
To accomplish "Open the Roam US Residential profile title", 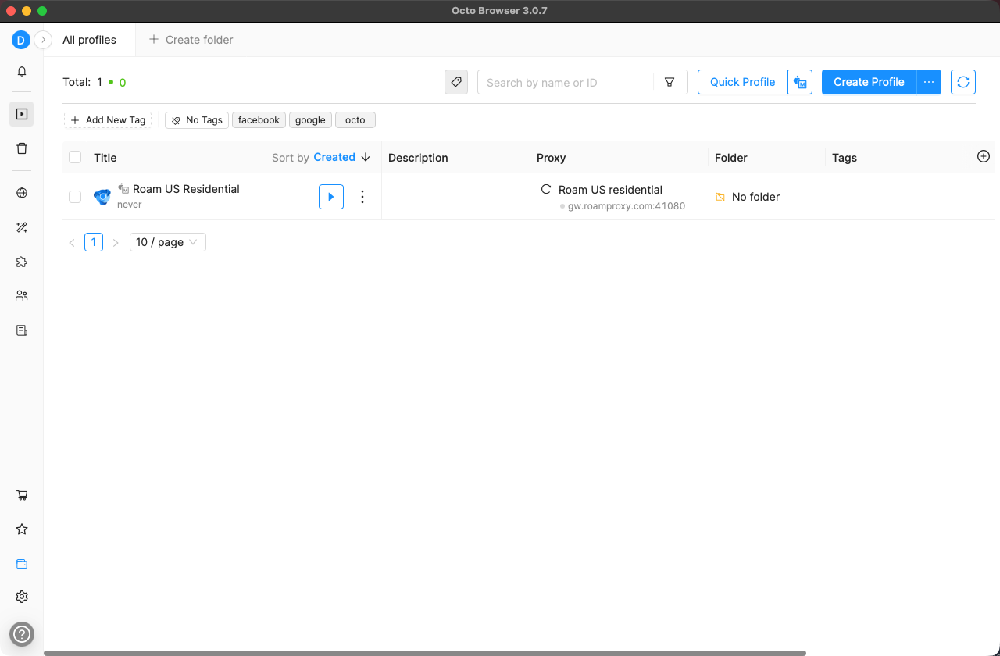I will click(186, 189).
